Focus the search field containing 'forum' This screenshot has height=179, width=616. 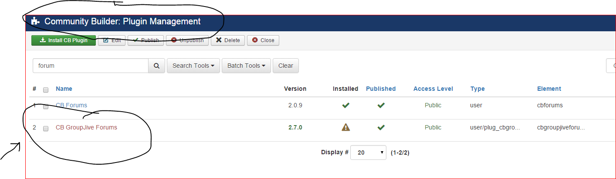point(91,66)
